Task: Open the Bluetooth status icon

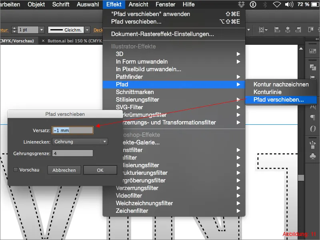Action: click(x=265, y=4)
